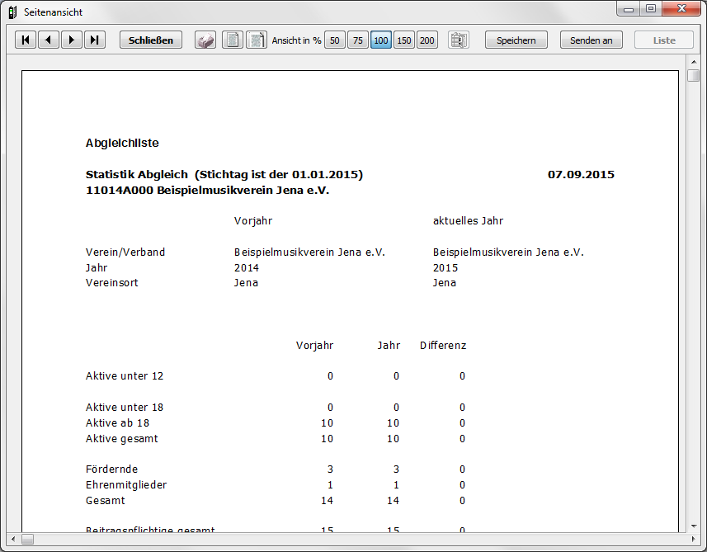Screen dimensions: 707x552
Task: Click the Seitenansicht window title icon
Action: 12,12
